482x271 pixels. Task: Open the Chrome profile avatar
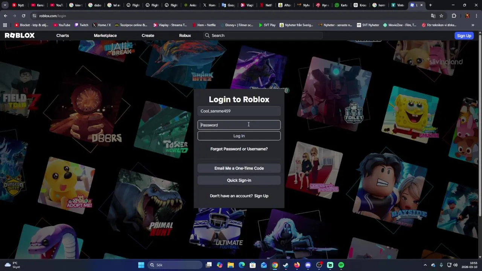(x=467, y=16)
